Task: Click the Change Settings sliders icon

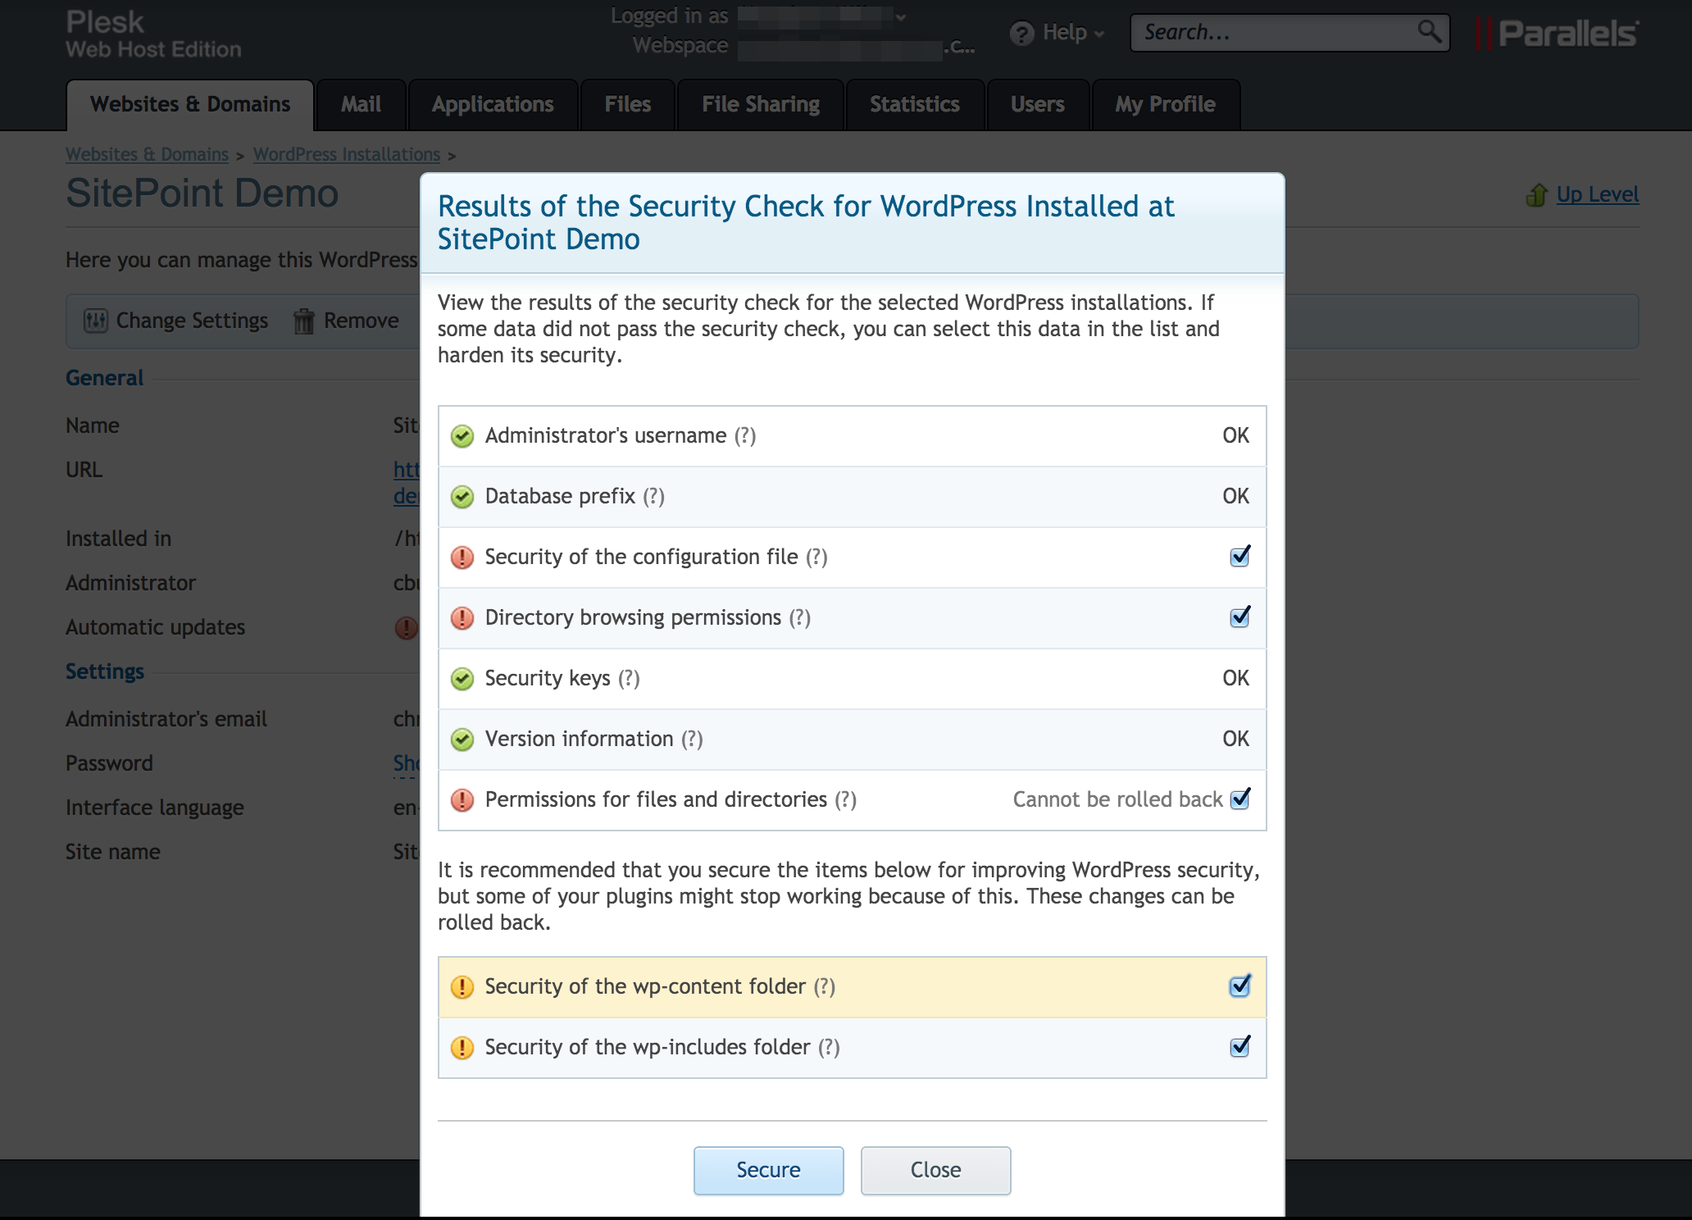Action: pos(96,321)
